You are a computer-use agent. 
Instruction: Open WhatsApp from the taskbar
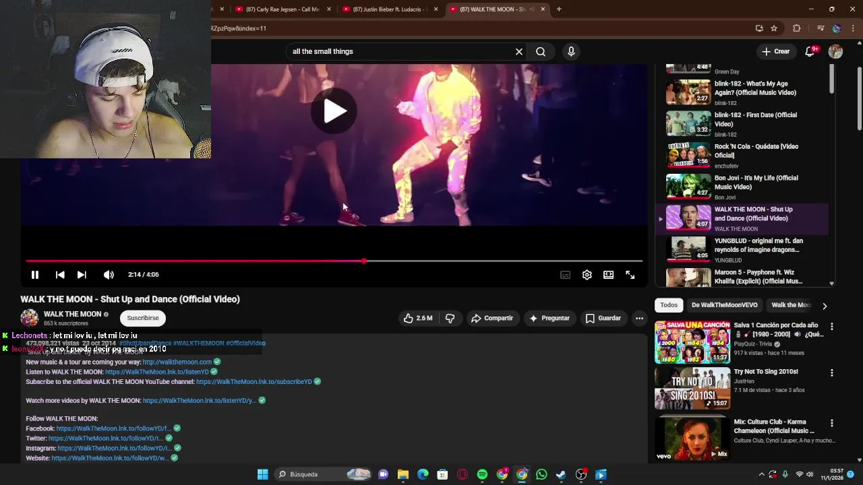click(541, 474)
